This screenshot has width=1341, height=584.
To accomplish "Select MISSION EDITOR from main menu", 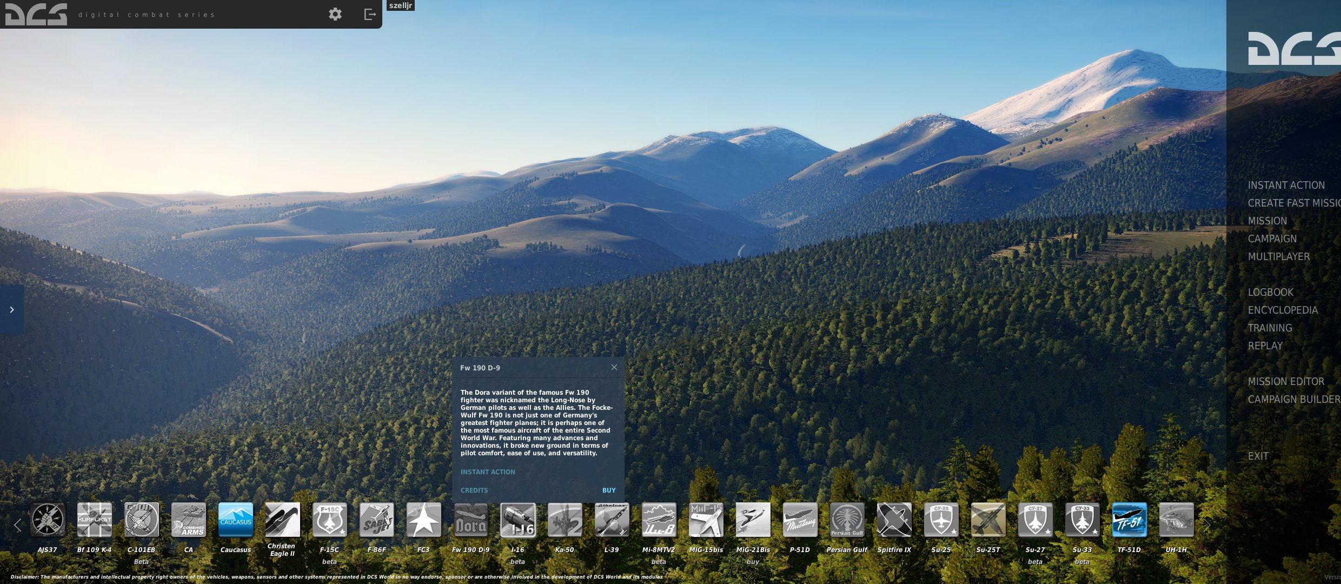I will pyautogui.click(x=1286, y=381).
